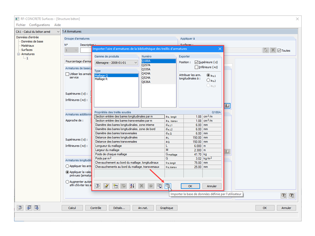The height and width of the screenshot is (236, 315).
Task: Toggle the Supérieure (-z) position checkbox
Action: pyautogui.click(x=196, y=62)
